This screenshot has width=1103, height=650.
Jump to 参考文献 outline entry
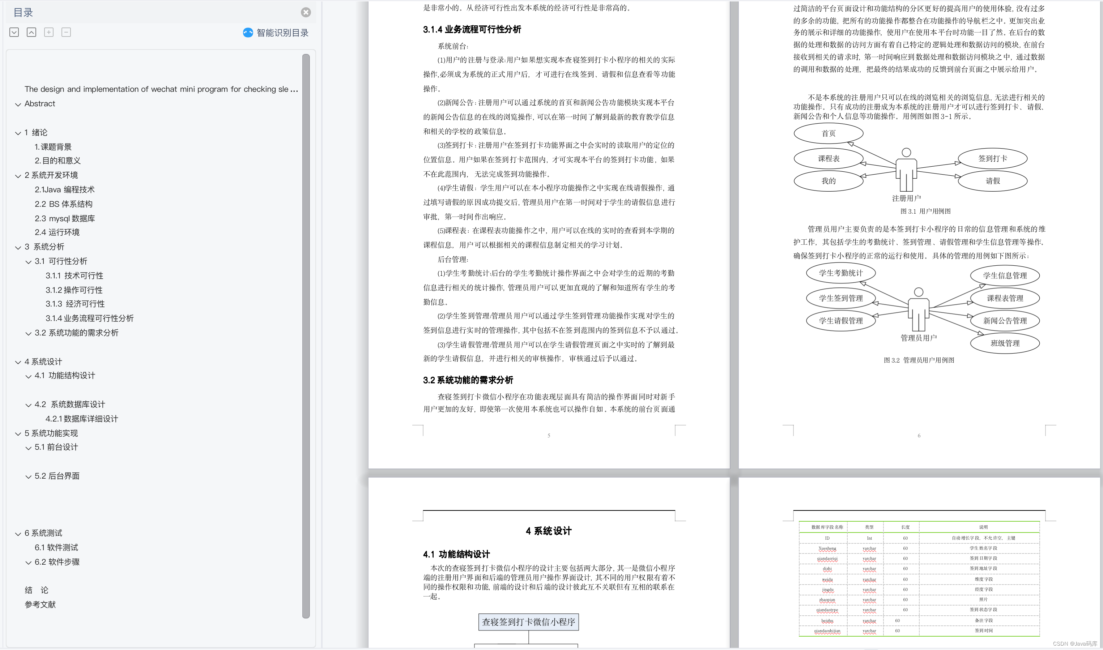[x=40, y=604]
